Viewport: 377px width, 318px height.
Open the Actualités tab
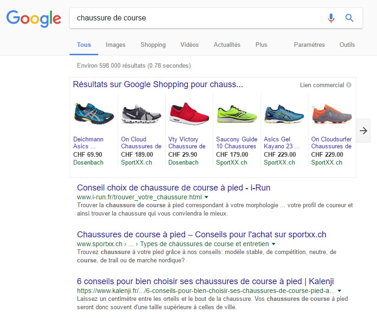pyautogui.click(x=227, y=45)
